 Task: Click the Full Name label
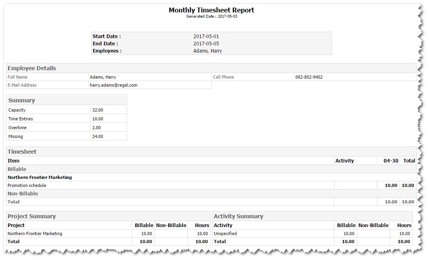17,77
